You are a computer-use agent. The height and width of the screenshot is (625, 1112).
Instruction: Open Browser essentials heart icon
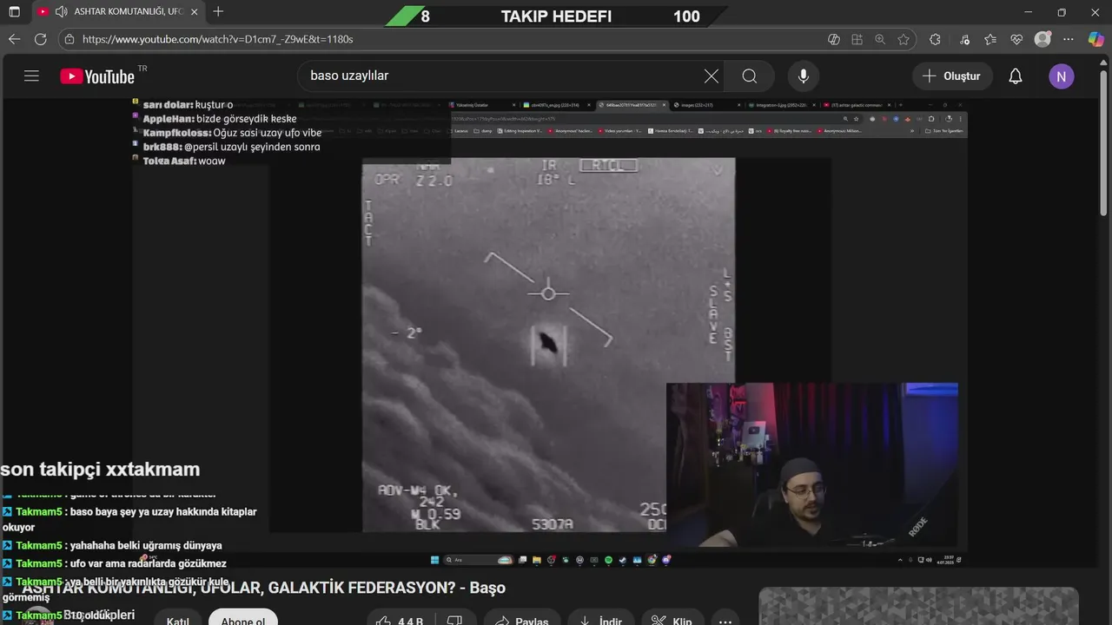(x=1016, y=39)
